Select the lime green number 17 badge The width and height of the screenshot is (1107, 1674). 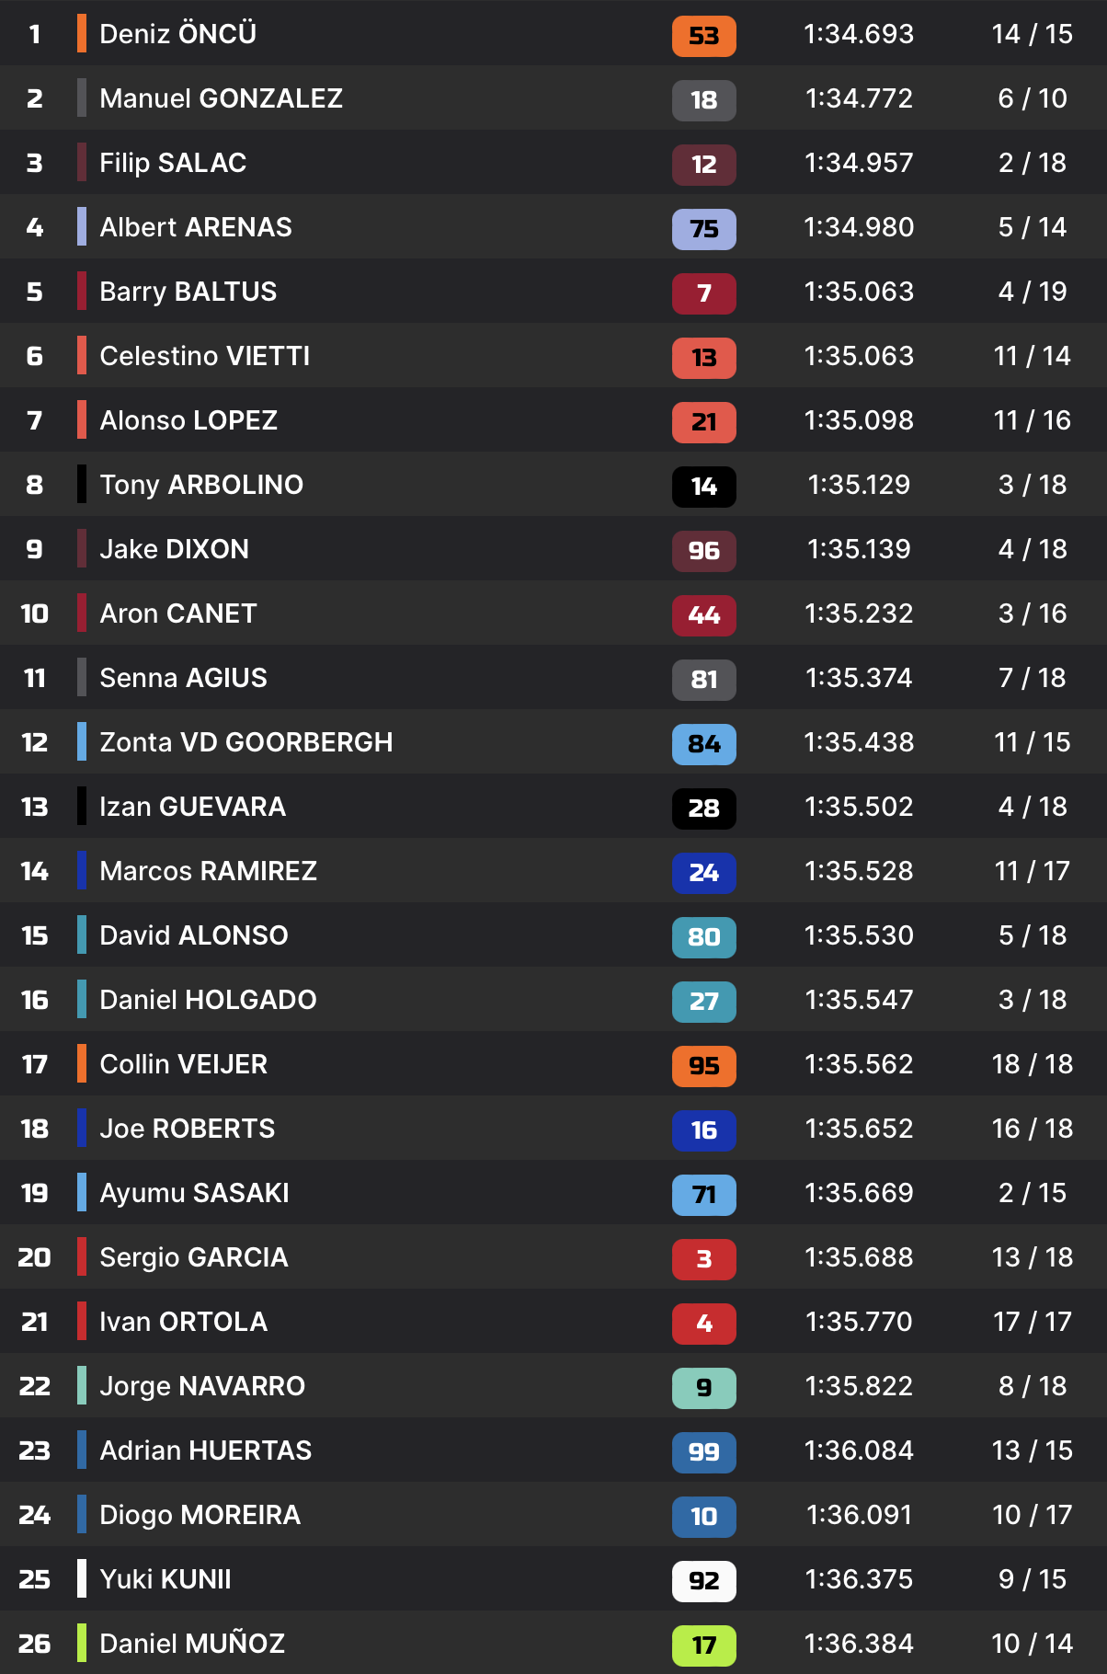[703, 1645]
